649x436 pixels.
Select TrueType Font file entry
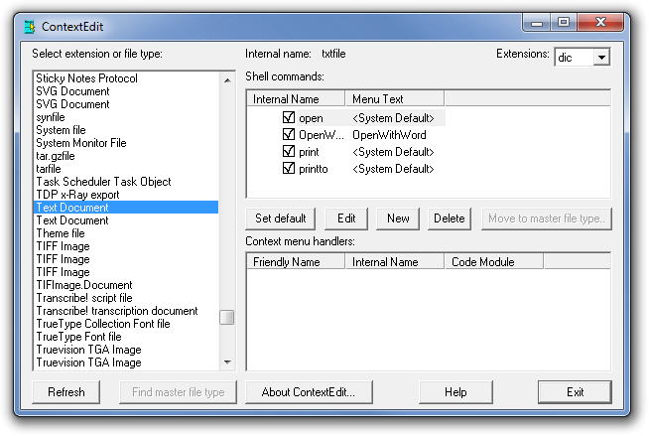(78, 337)
